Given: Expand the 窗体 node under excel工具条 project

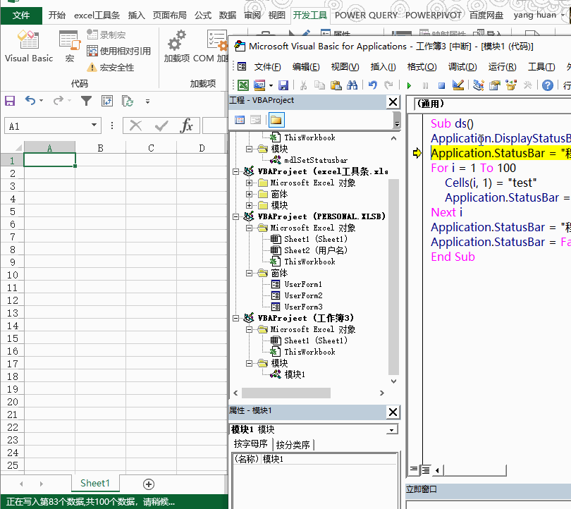Looking at the screenshot, I should (250, 194).
